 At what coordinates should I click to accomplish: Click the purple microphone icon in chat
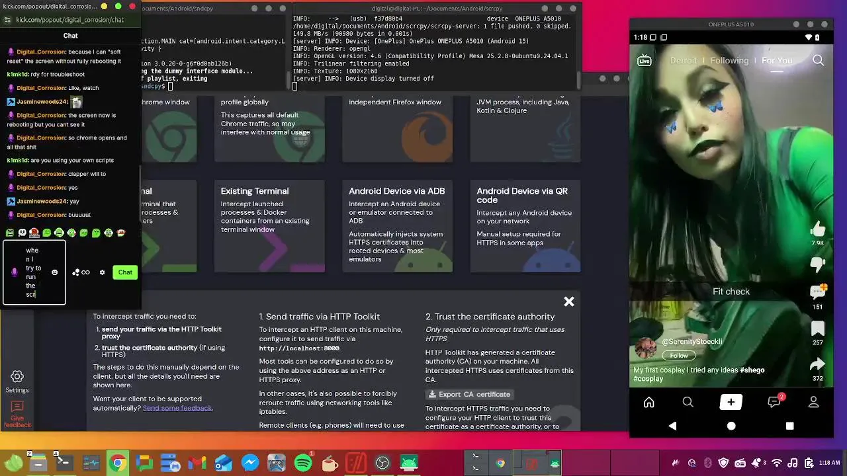pyautogui.click(x=15, y=272)
